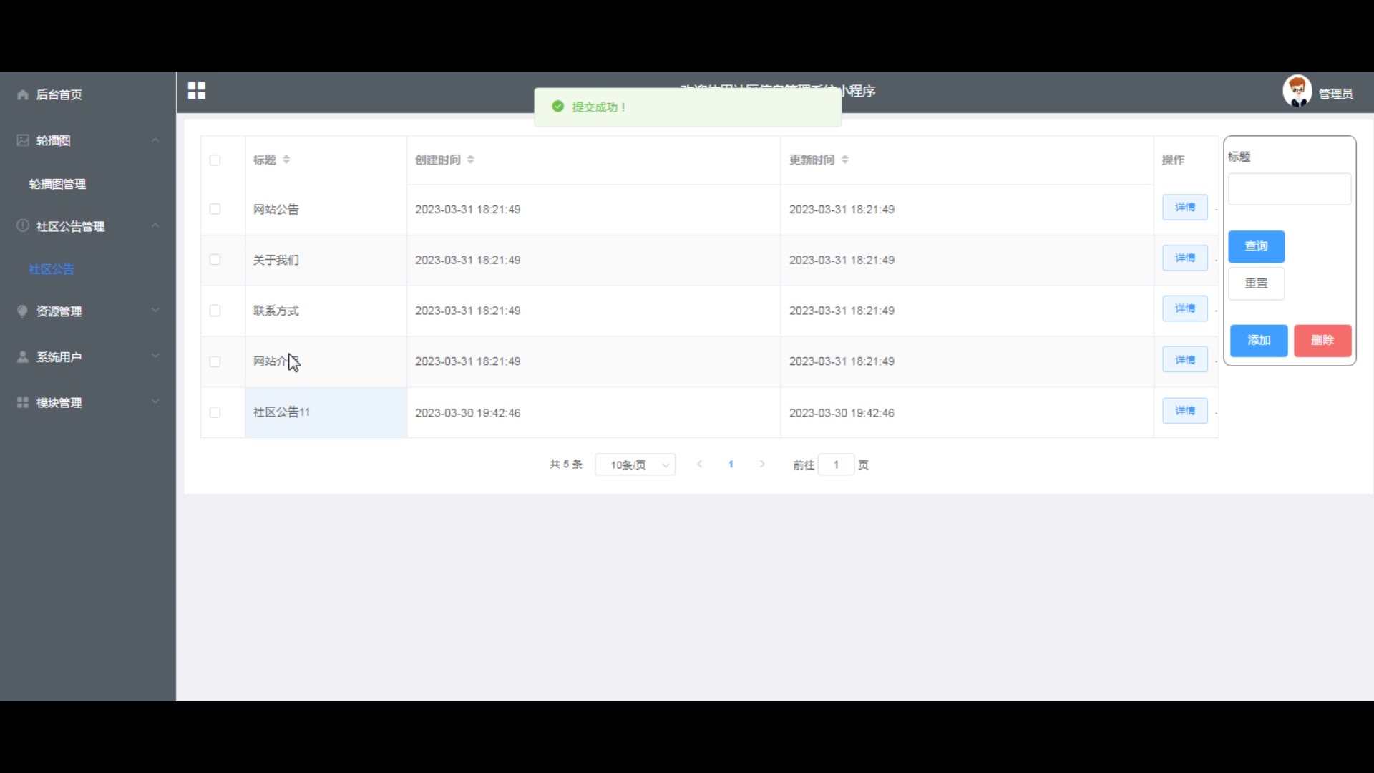The image size is (1374, 773).
Task: Click the blue 查询 button
Action: tap(1256, 246)
